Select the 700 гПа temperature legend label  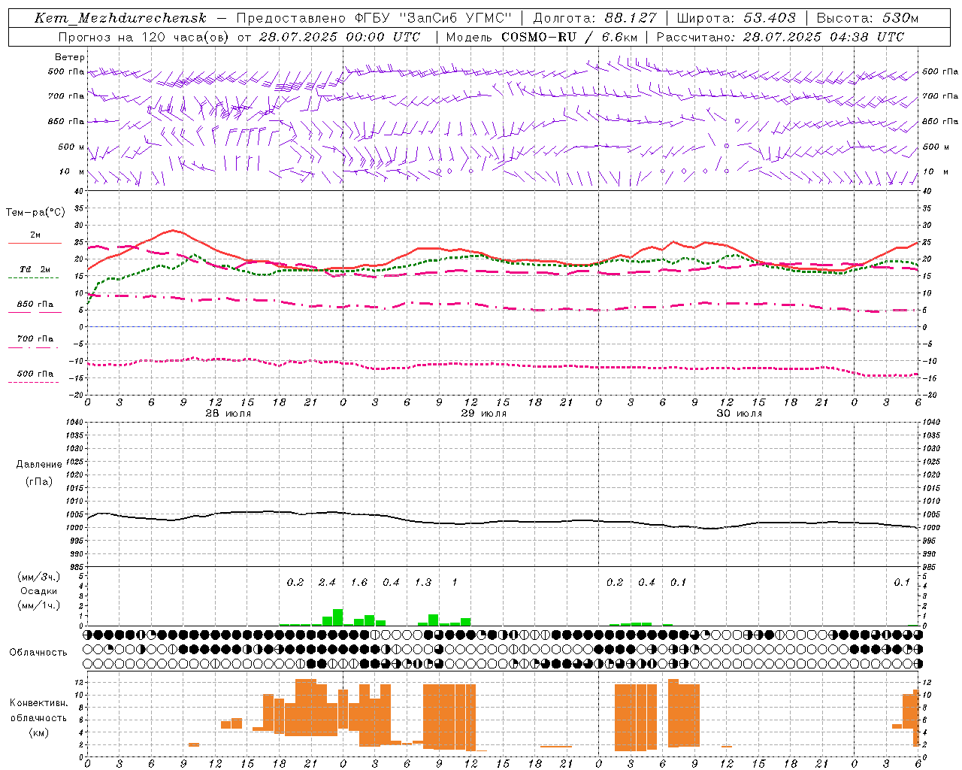click(x=35, y=339)
